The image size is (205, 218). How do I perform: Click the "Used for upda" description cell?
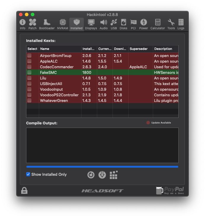(166, 67)
